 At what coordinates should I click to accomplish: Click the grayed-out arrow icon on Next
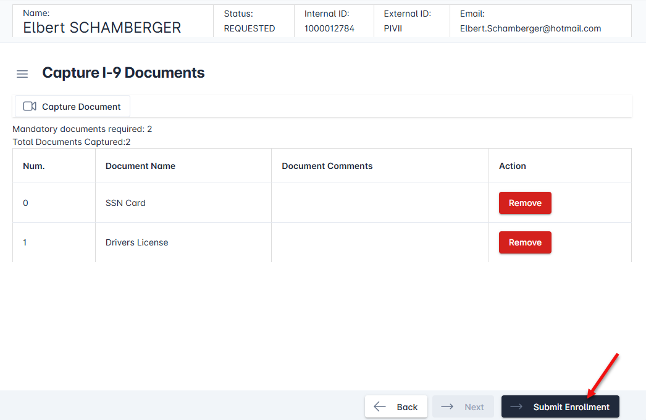click(448, 407)
